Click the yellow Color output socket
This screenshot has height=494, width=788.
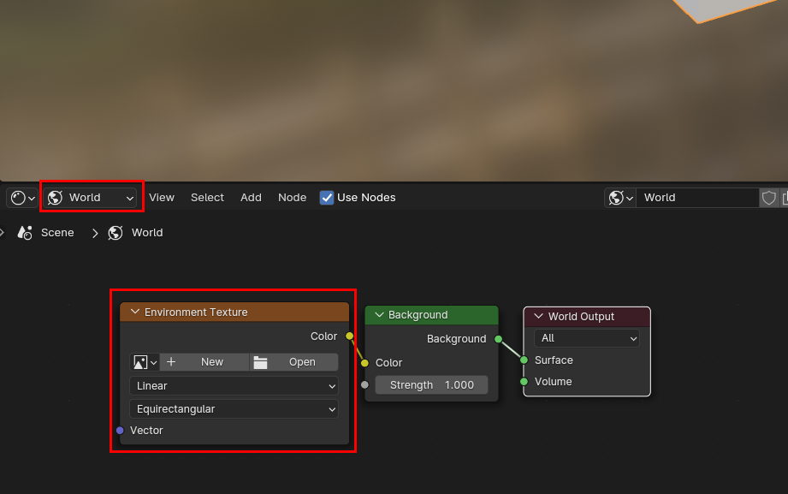click(x=349, y=336)
